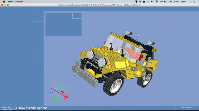Viewport: 199px width, 111px height.
Task: Open the Notification Center list icon
Action: (x=194, y=2)
